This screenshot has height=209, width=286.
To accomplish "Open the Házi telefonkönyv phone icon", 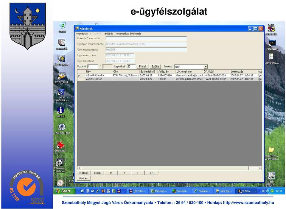I will coord(62,95).
